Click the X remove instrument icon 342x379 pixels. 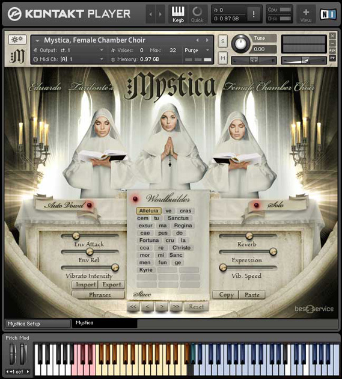pyautogui.click(x=333, y=35)
